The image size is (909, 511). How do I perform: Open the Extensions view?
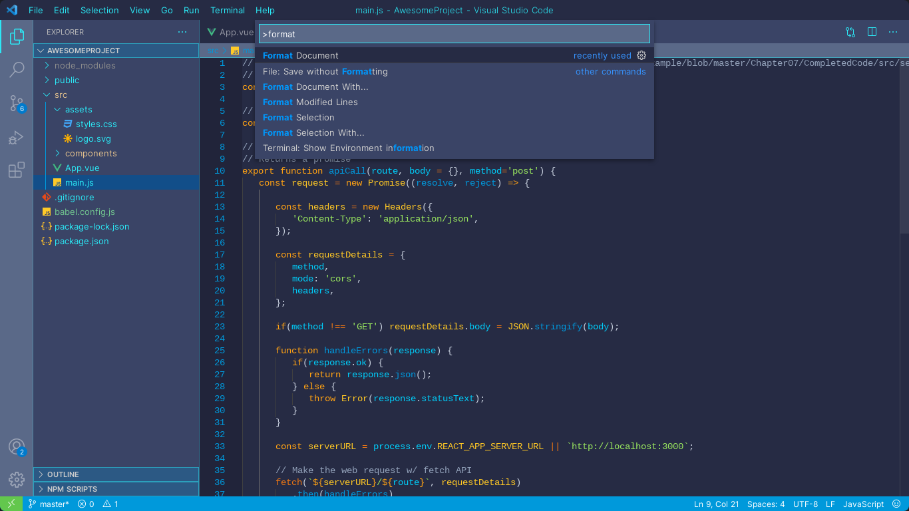17,170
